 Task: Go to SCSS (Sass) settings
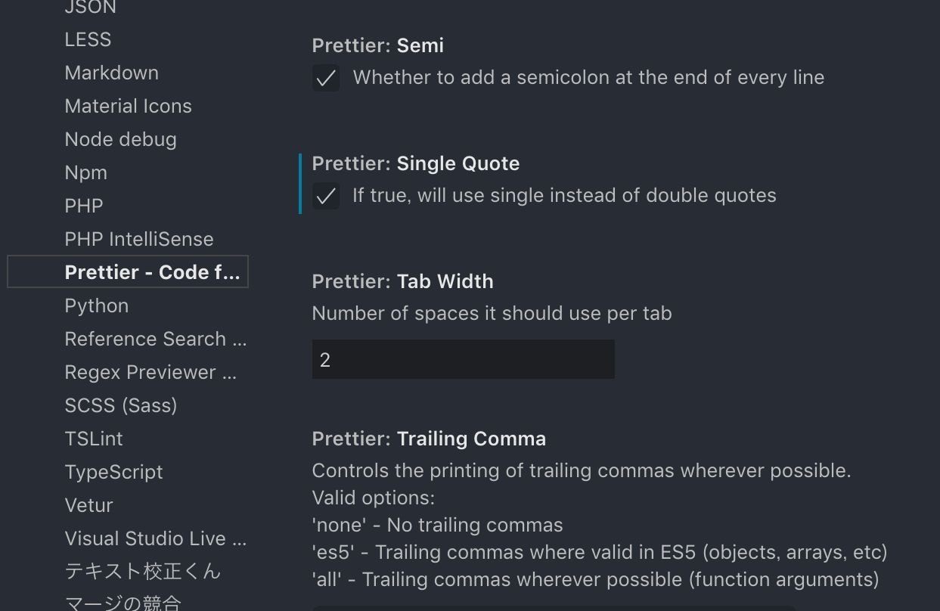click(121, 405)
